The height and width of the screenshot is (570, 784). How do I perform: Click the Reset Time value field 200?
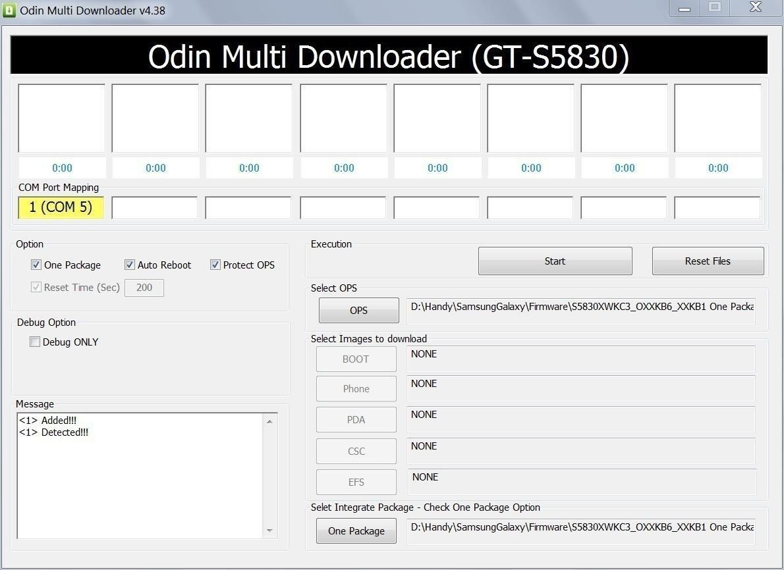(144, 288)
